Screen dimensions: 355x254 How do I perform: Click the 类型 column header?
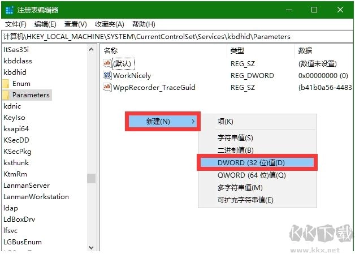pyautogui.click(x=237, y=50)
